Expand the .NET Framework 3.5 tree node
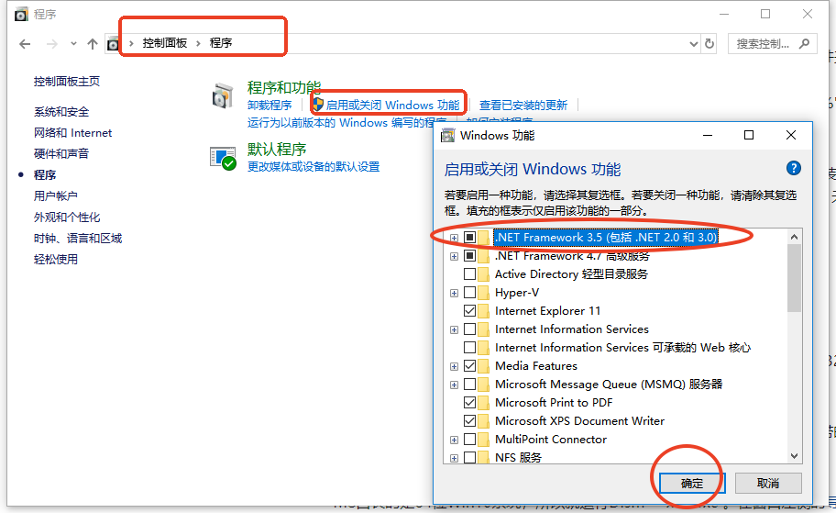 point(454,238)
